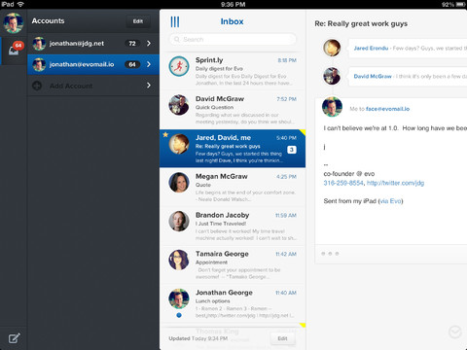Tap Add Account in the accounts list
The image size is (467, 350).
[93, 86]
